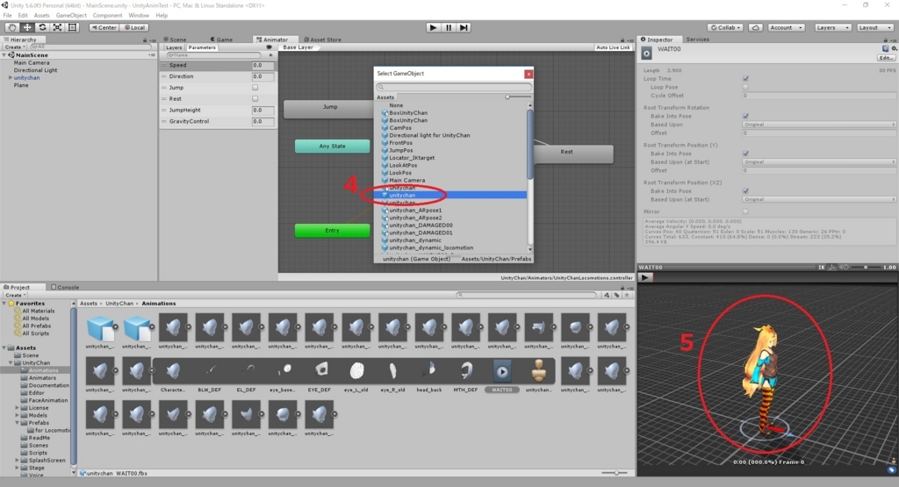This screenshot has width=899, height=487.
Task: Click the Select GameObject search field
Action: (454, 87)
